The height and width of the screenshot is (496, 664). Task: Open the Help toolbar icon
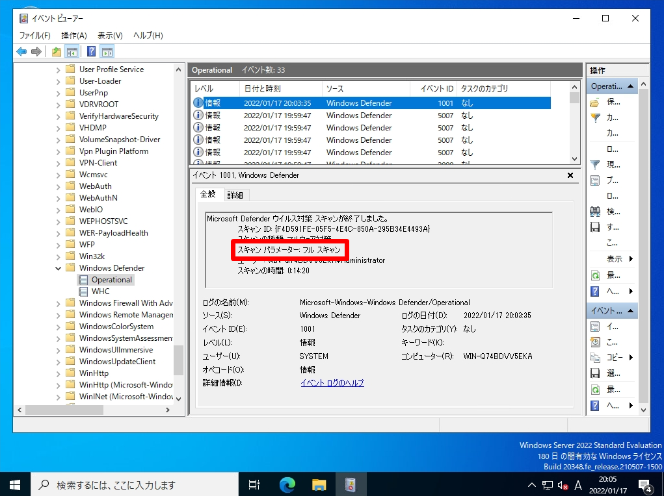[x=91, y=51]
